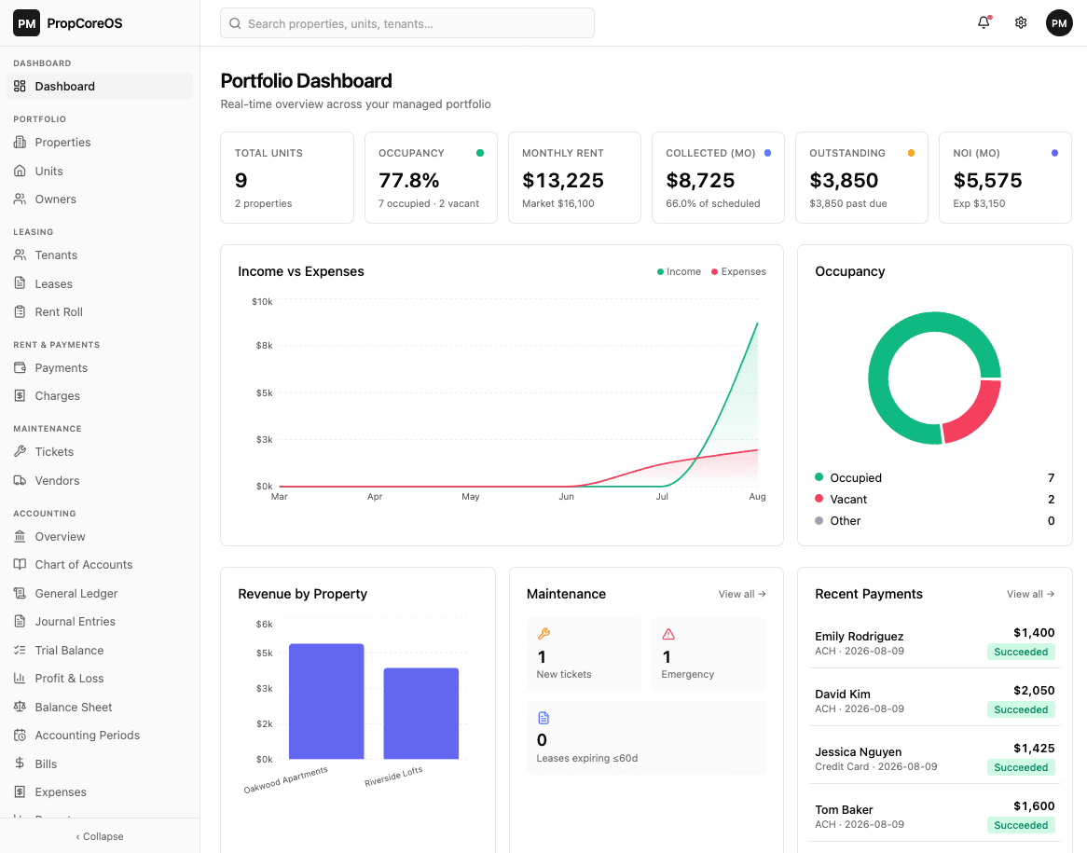The width and height of the screenshot is (1087, 853).
Task: Open the Tenants section
Action: [x=100, y=255]
